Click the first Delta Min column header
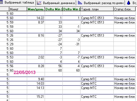Viewport: 137px width, 101px height. click(54, 9)
